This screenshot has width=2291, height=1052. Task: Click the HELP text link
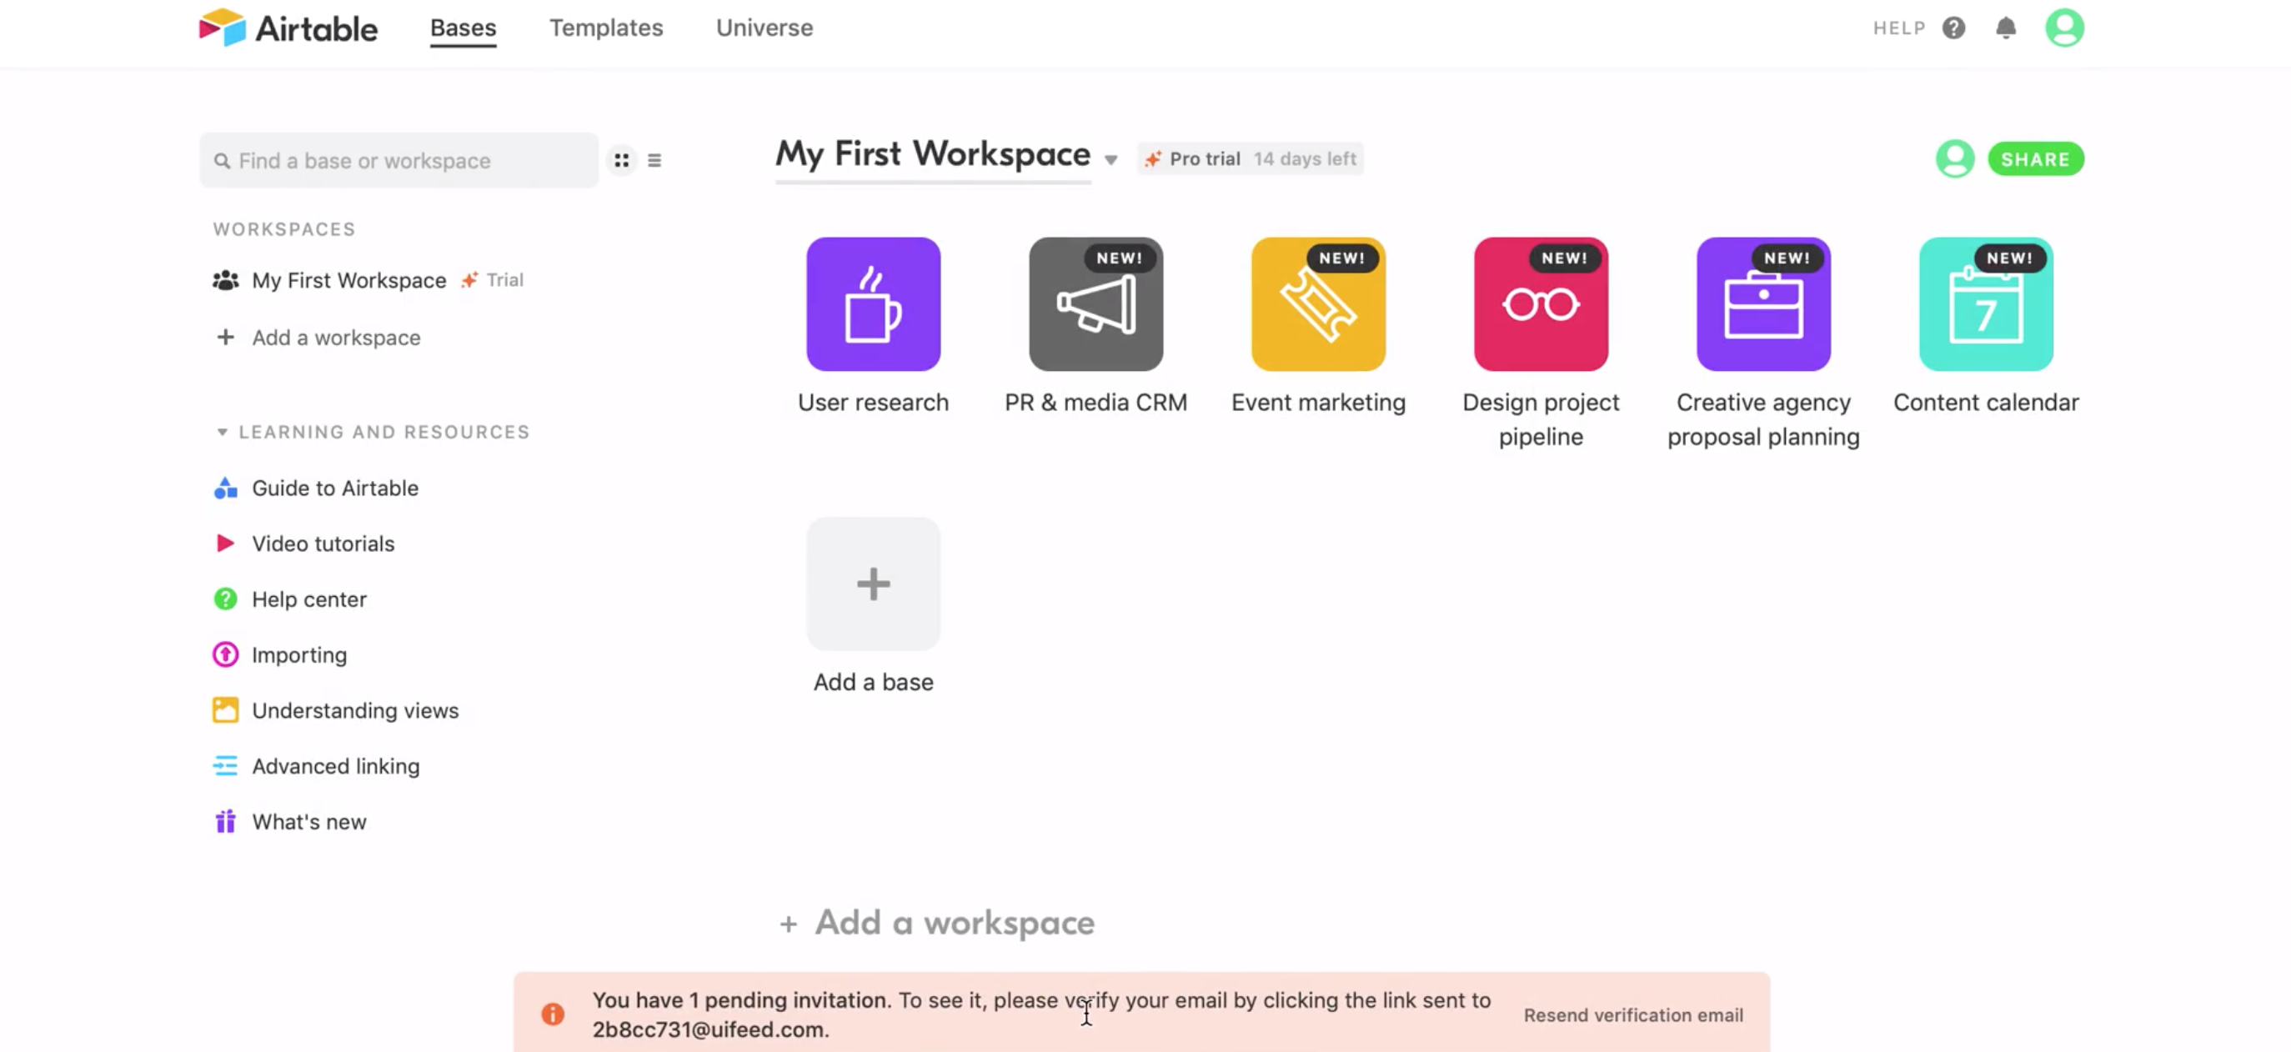(1899, 28)
